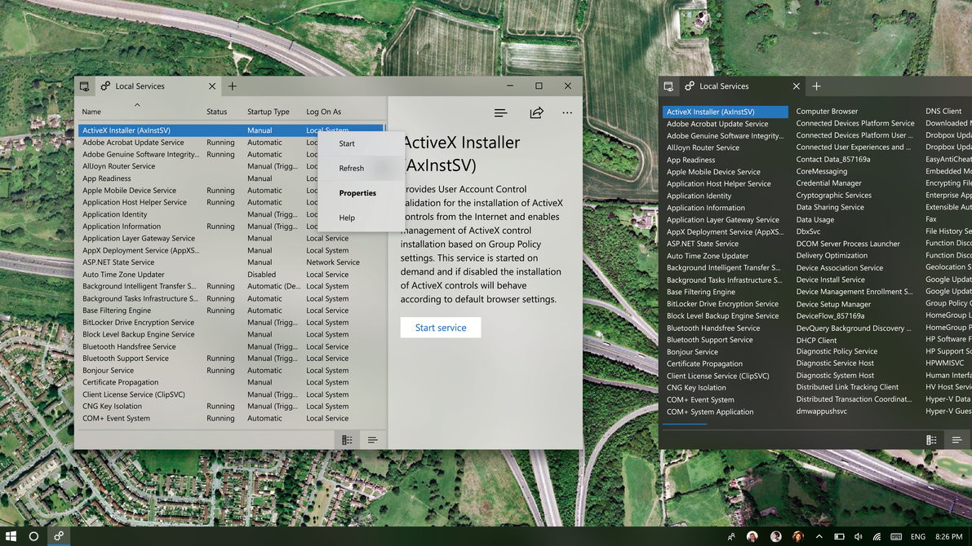The width and height of the screenshot is (972, 546).
Task: Add a new tab in the light window
Action: pos(233,86)
